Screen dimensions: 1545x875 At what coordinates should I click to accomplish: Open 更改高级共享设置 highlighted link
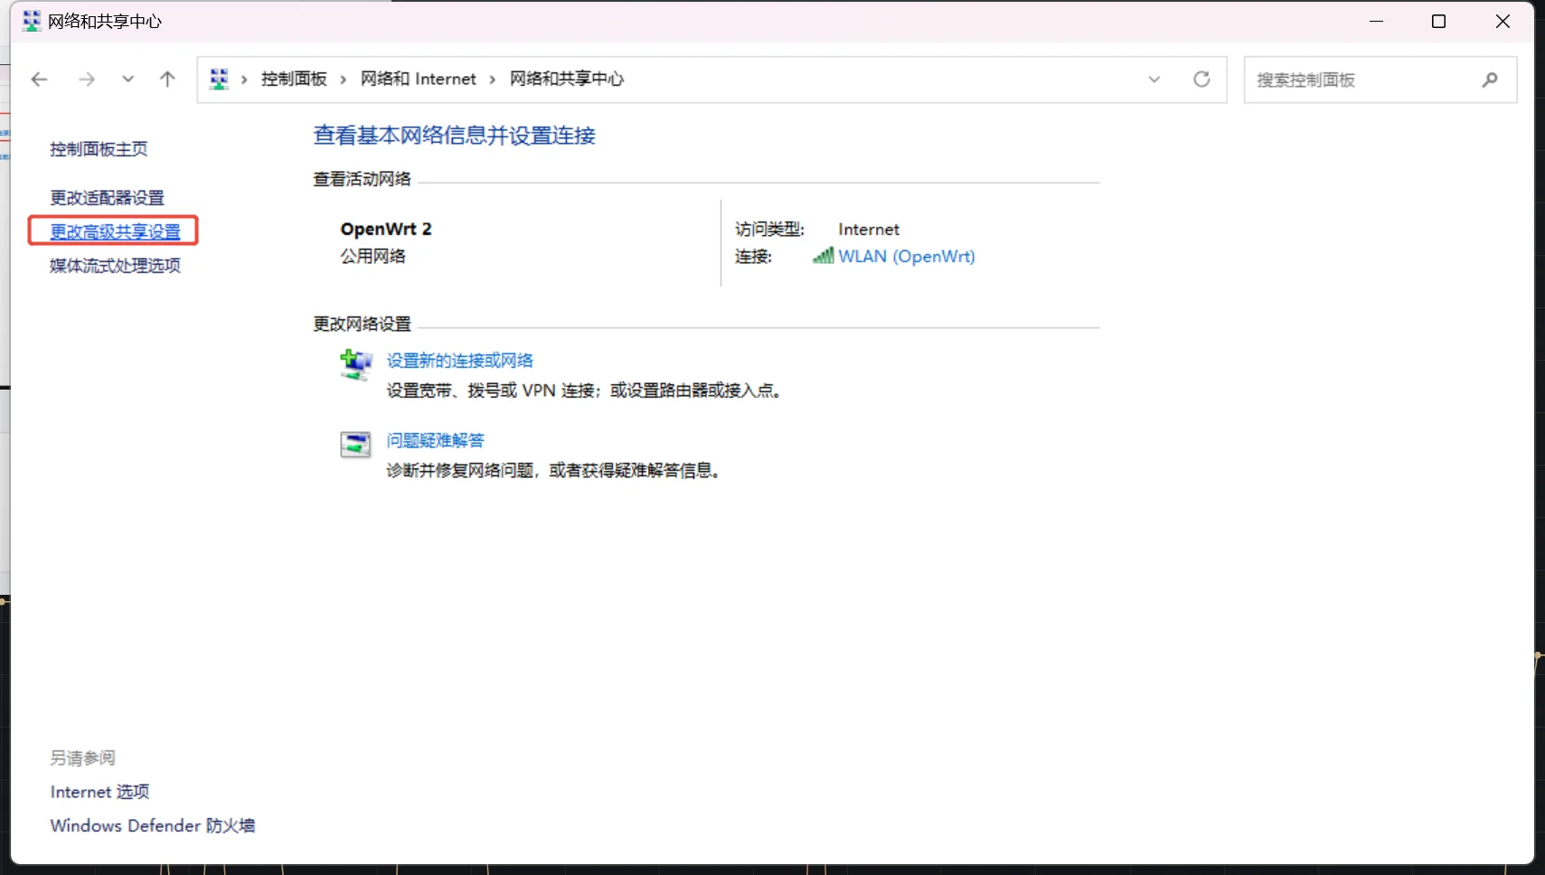112,231
